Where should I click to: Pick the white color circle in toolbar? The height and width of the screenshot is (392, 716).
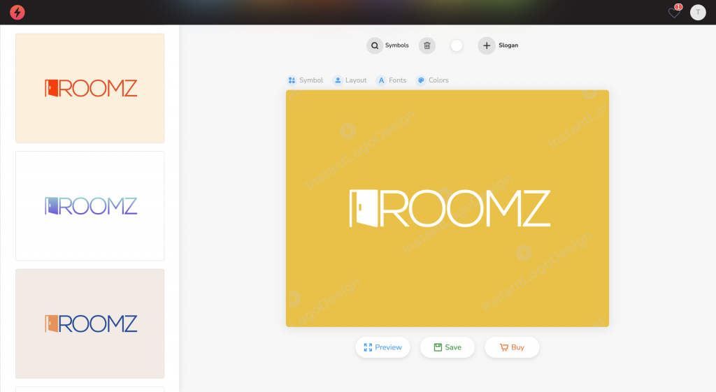(457, 45)
